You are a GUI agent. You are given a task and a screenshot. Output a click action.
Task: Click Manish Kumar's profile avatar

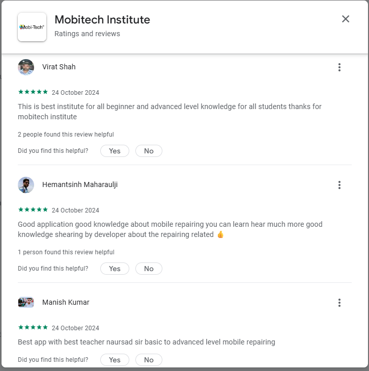click(26, 302)
